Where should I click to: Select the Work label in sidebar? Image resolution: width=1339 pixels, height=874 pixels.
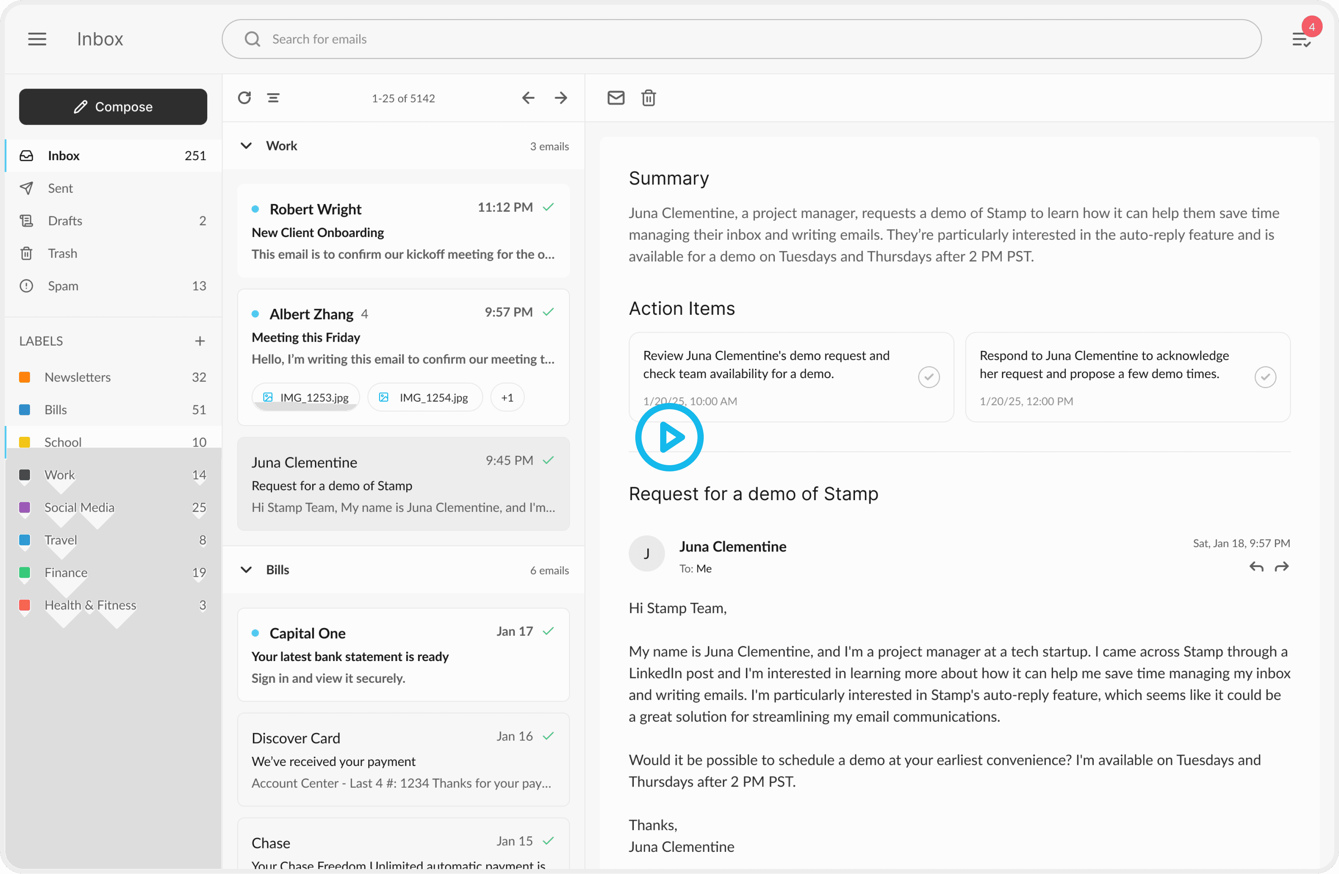[x=113, y=475]
